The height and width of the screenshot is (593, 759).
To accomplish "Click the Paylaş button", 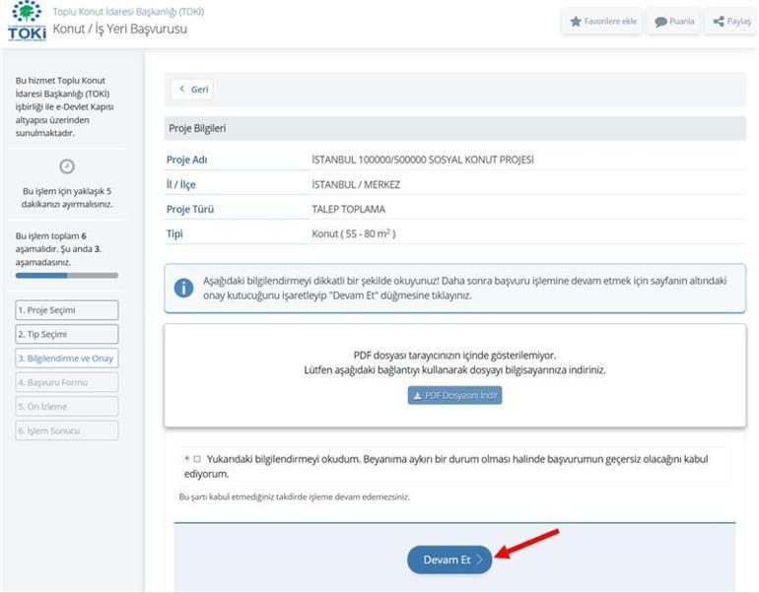I will pos(731,22).
